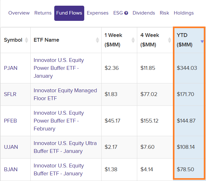This screenshot has height=181, width=206.
Task: Switch to the Returns tab
Action: pos(43,13)
